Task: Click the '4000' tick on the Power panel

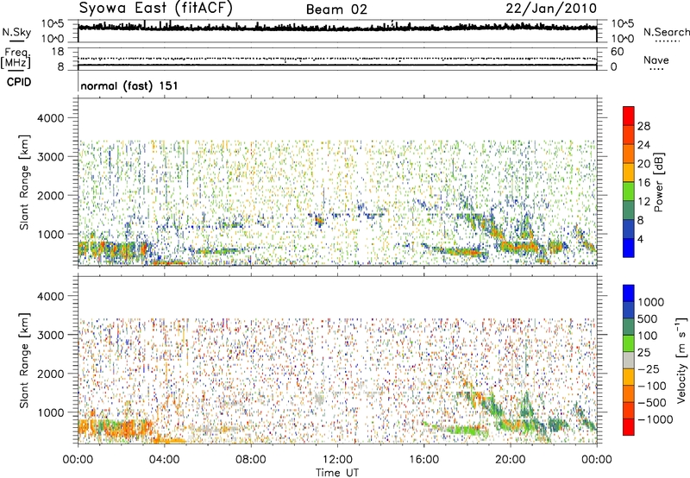Action: pos(51,118)
